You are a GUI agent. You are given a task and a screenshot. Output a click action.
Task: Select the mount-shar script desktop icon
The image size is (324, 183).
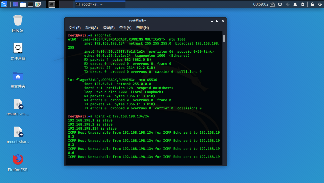[x=18, y=135]
